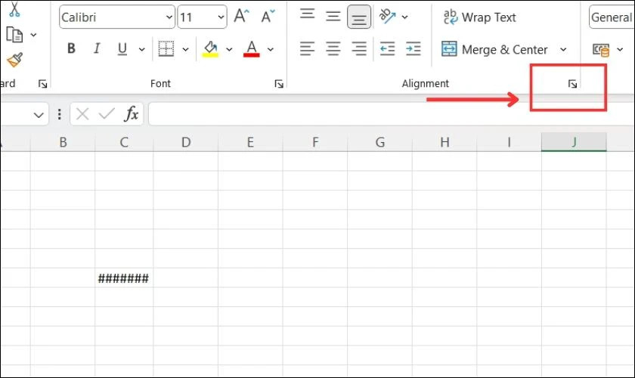This screenshot has height=378, width=635.
Task: Align text right
Action: pyautogui.click(x=359, y=49)
